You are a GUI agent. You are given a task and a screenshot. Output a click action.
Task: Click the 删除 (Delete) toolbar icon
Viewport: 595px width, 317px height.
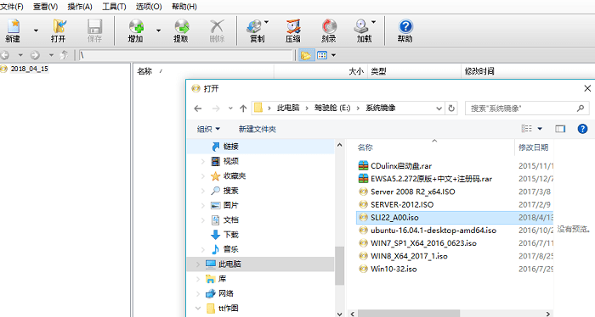coord(217,31)
